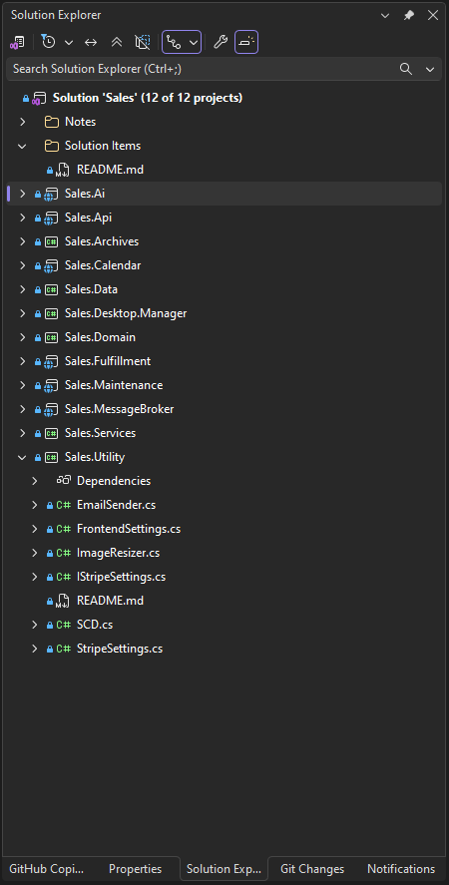Image resolution: width=449 pixels, height=885 pixels.
Task: Pin the Solution Explorer panel
Action: click(409, 15)
